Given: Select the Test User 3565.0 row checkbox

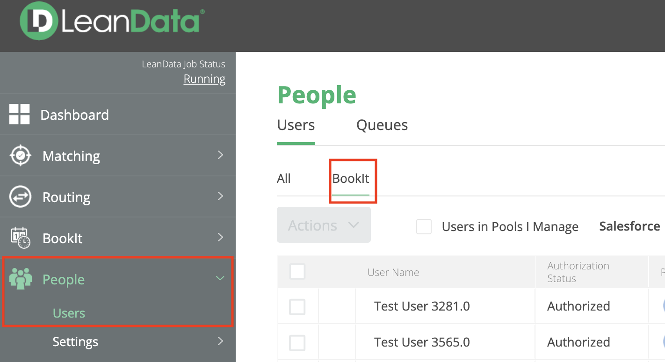Looking at the screenshot, I should pos(297,343).
